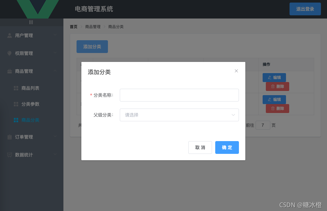Expand the 数据统计 chevron arrow

[x=55, y=154]
